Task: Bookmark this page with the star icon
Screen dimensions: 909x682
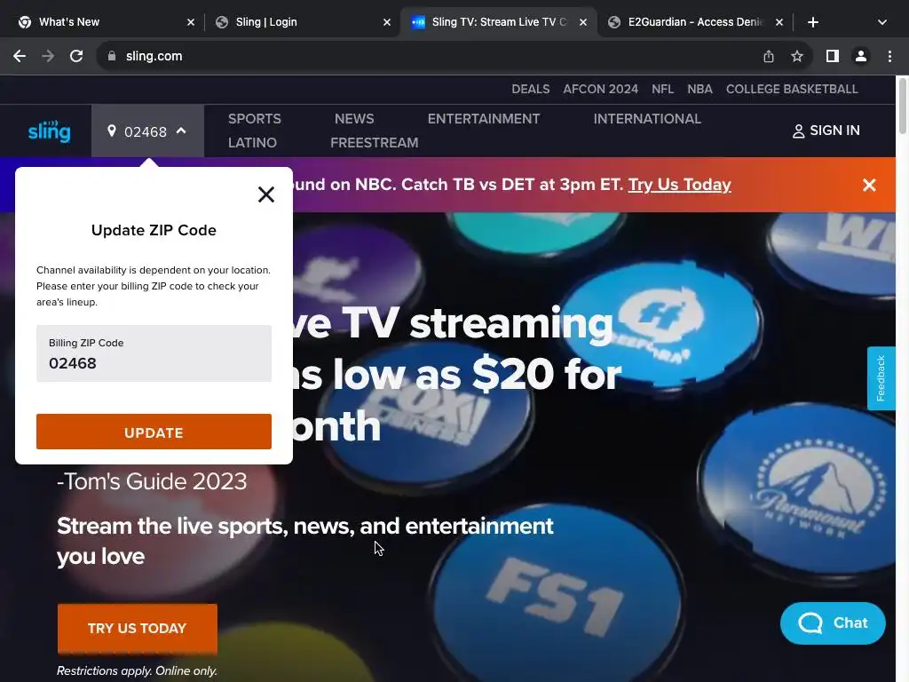Action: (797, 56)
